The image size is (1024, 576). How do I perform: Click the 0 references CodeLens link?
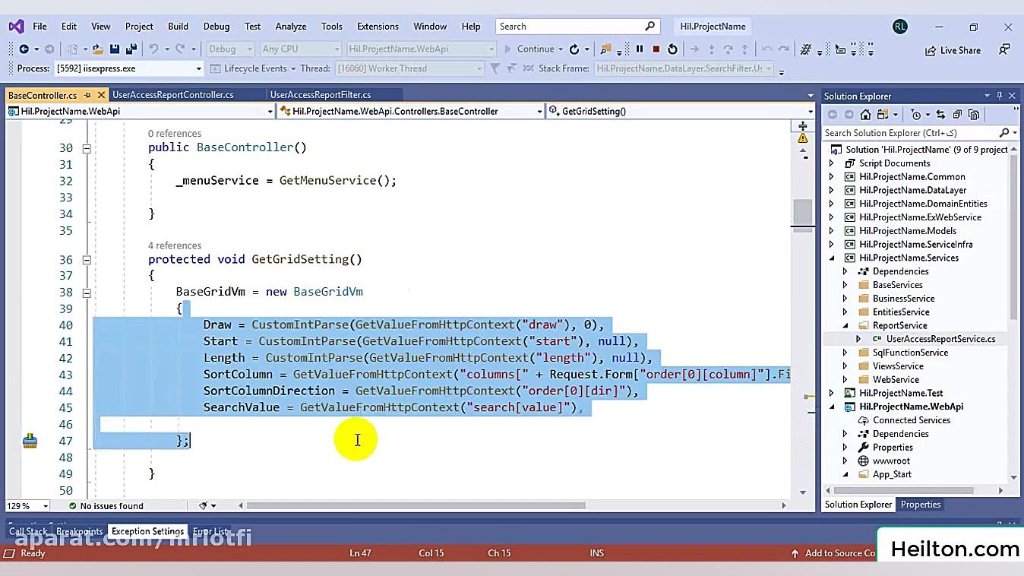(175, 134)
